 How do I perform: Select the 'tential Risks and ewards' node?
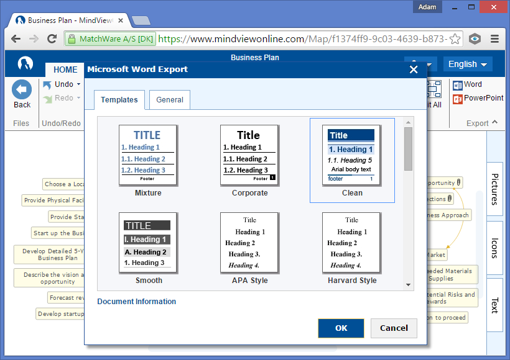tap(452, 298)
